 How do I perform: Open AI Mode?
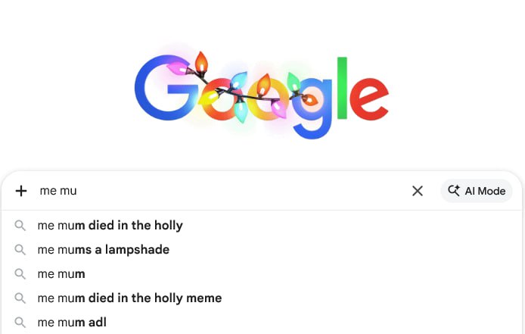tap(477, 191)
